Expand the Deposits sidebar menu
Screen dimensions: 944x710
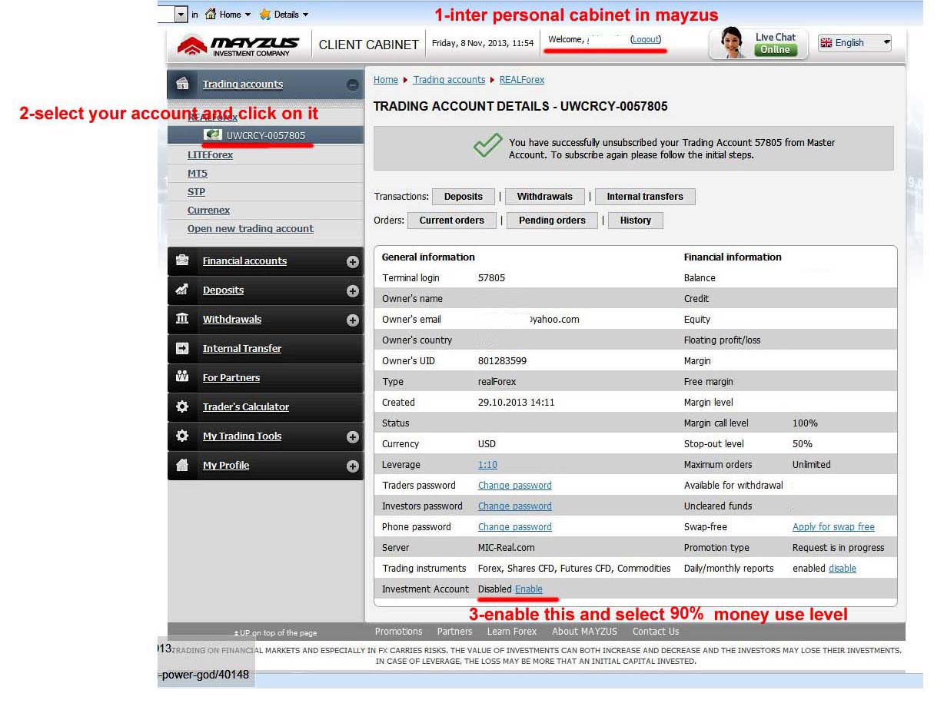click(353, 291)
